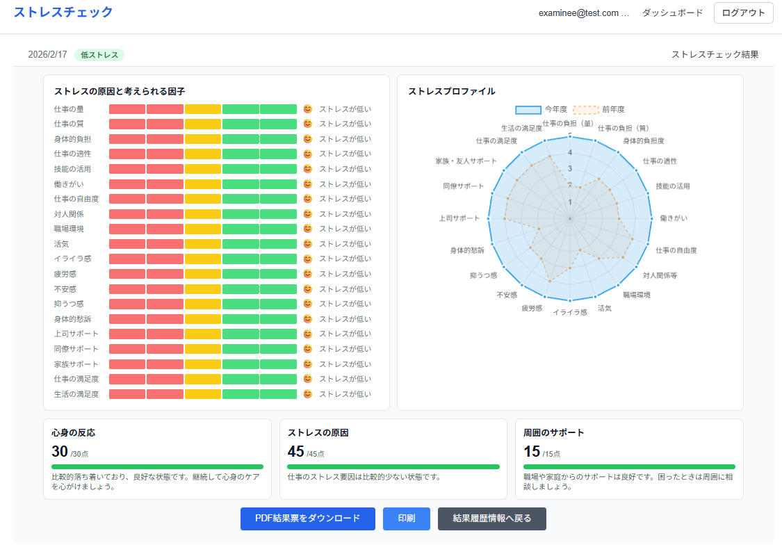Viewport: 782px width, 554px height.
Task: Click the 心身の反応 green progress bar
Action: pos(157,466)
